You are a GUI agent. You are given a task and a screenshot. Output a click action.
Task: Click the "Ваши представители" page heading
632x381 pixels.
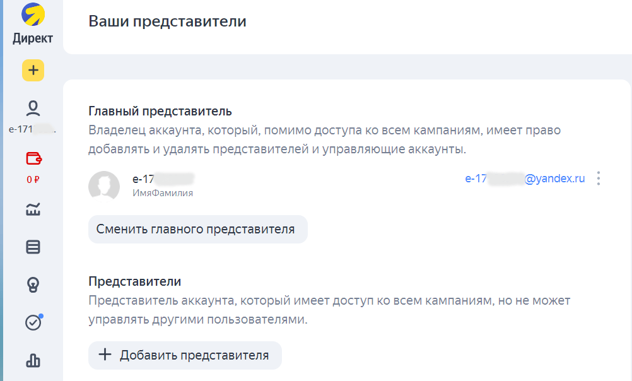167,21
